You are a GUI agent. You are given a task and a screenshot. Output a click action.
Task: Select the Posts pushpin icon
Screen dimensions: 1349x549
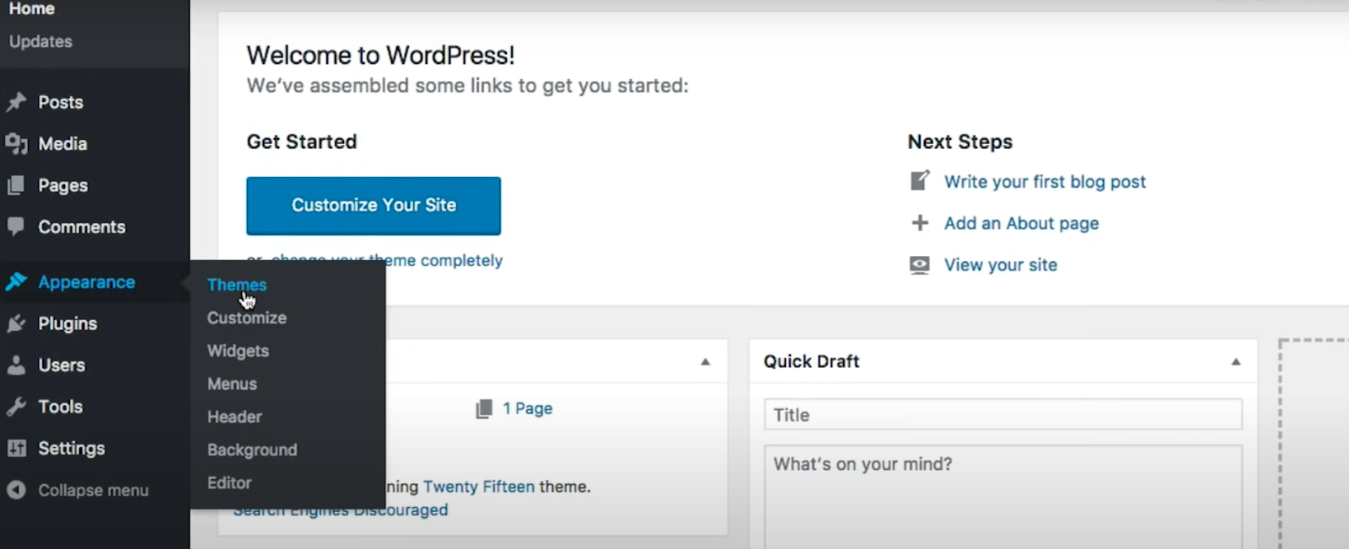tap(18, 101)
